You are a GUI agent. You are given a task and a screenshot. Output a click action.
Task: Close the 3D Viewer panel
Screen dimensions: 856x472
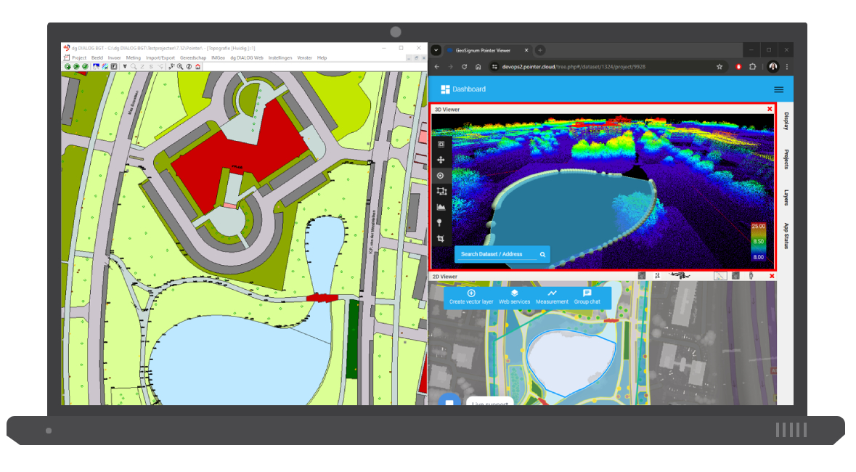[770, 109]
